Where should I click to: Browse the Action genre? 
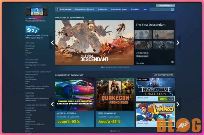point(28,112)
